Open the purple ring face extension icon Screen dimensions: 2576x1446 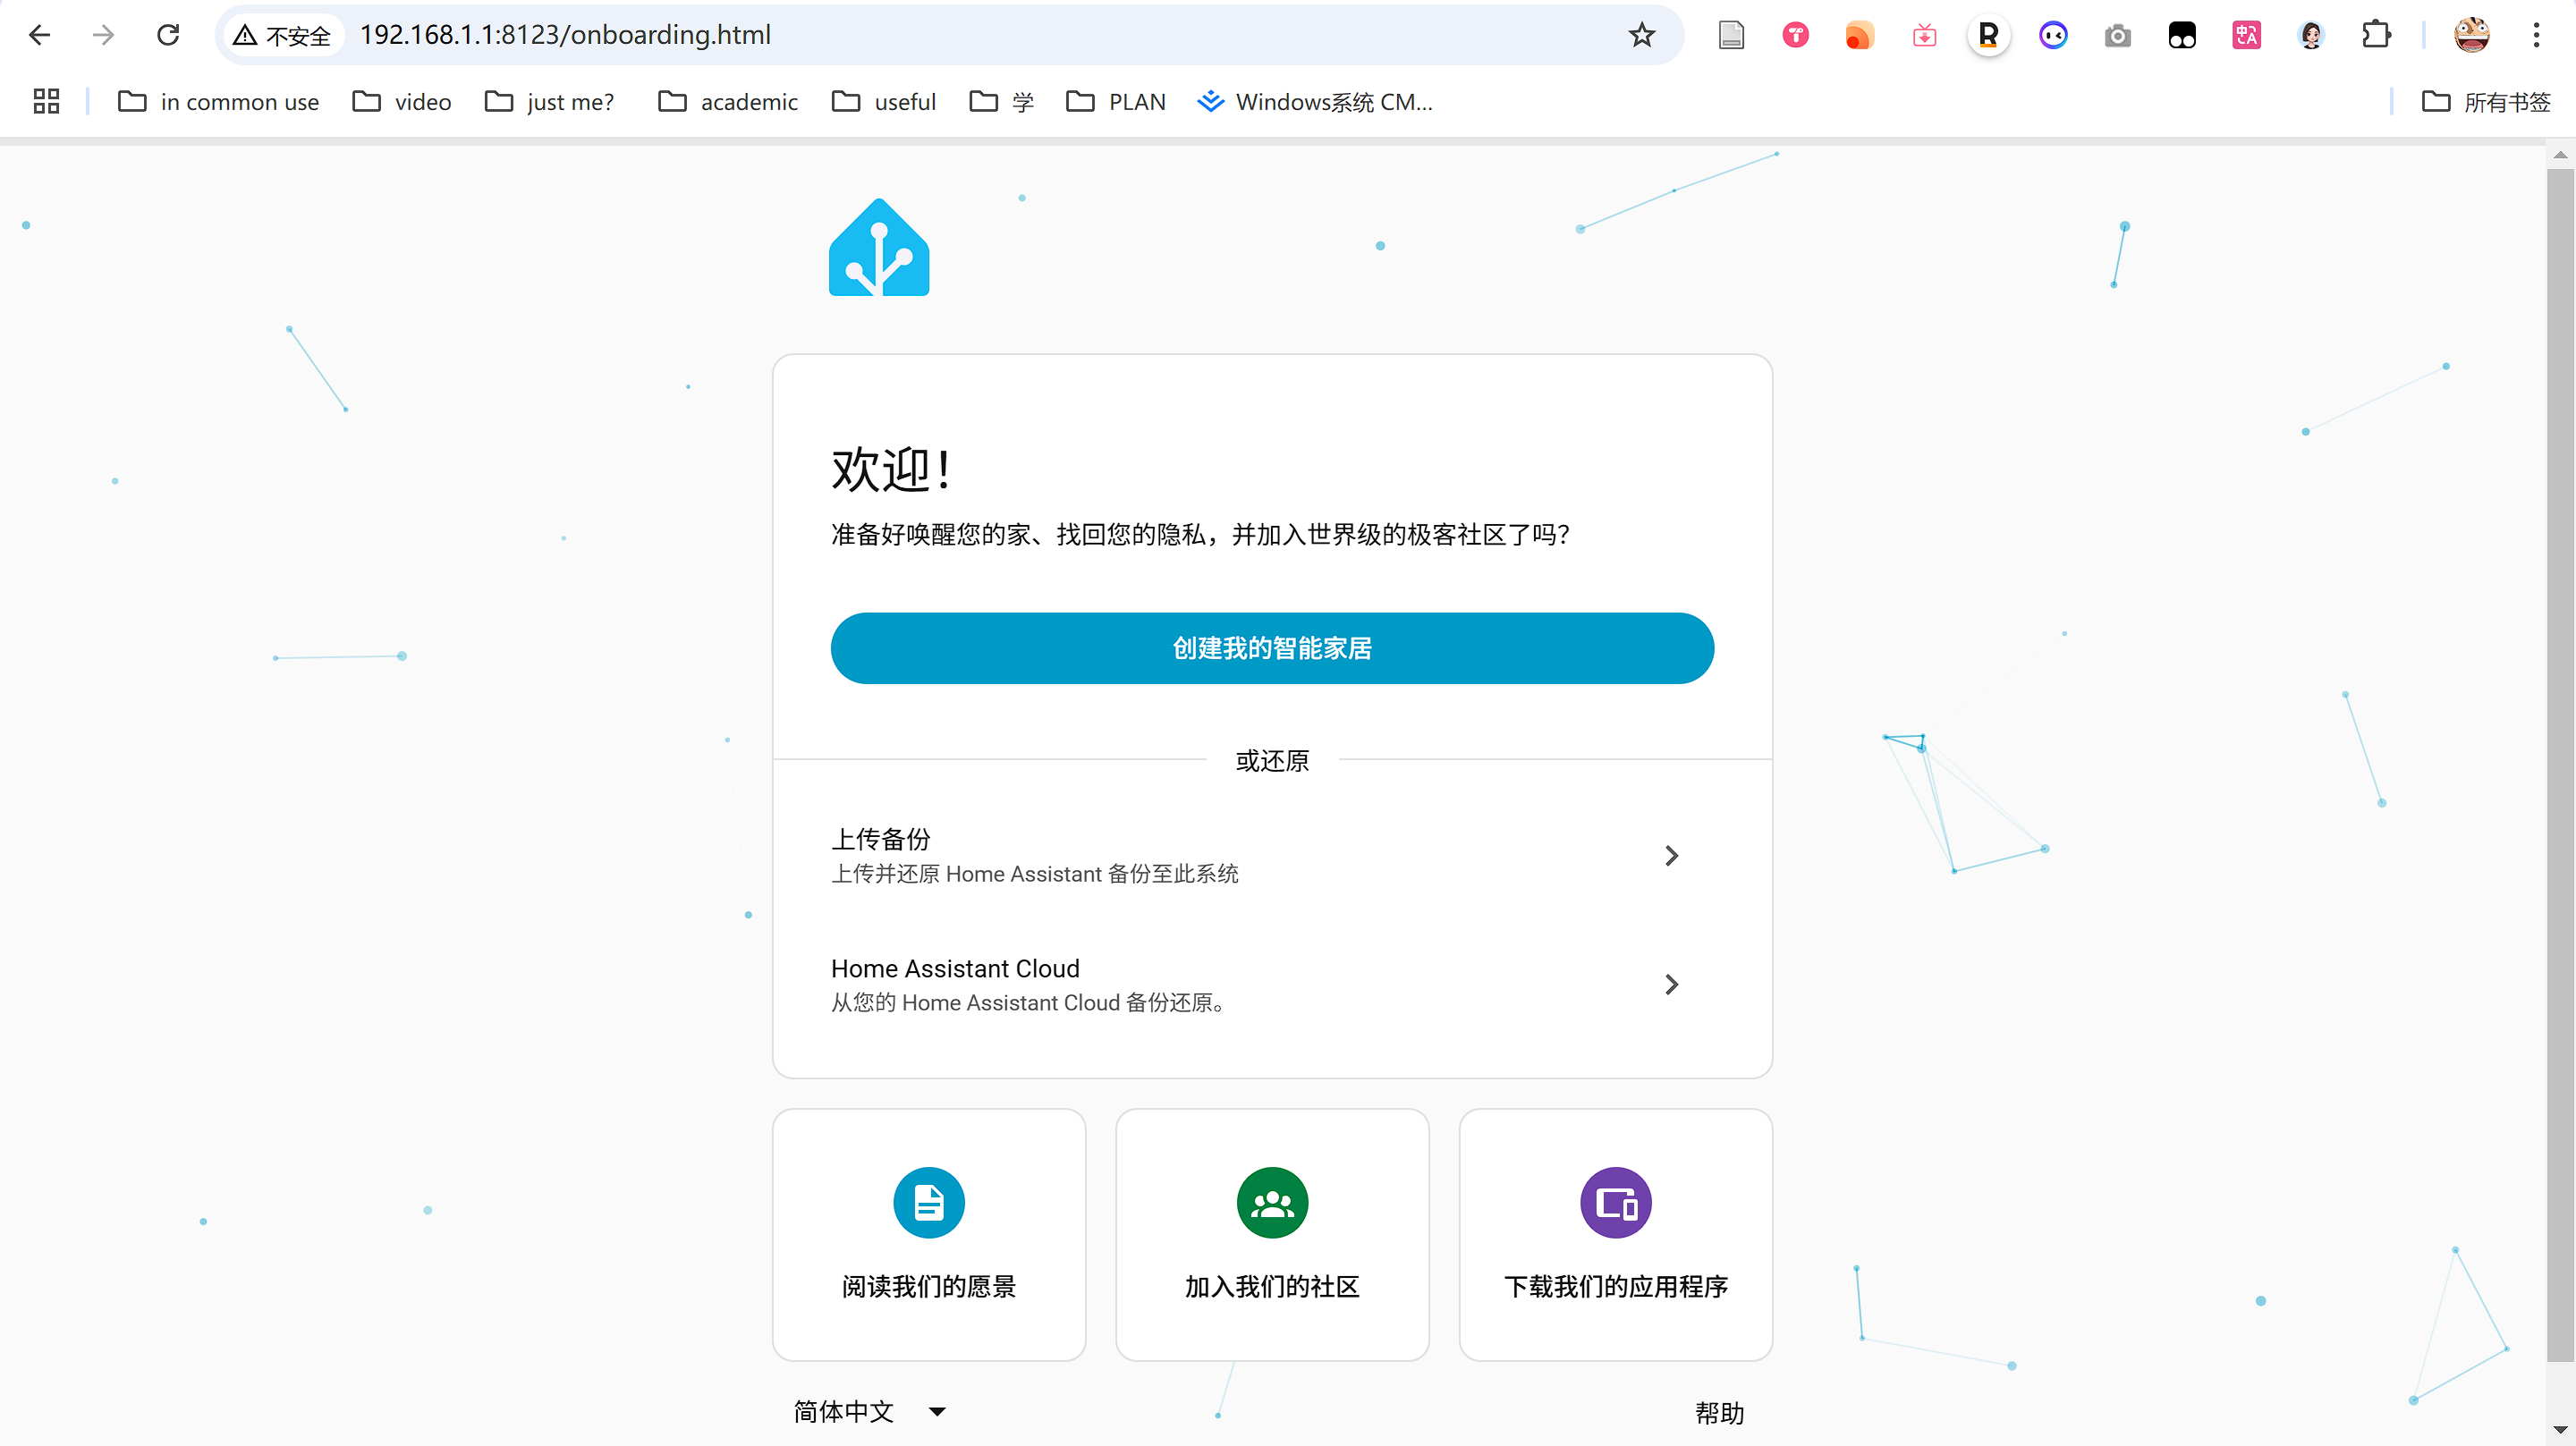(2053, 36)
